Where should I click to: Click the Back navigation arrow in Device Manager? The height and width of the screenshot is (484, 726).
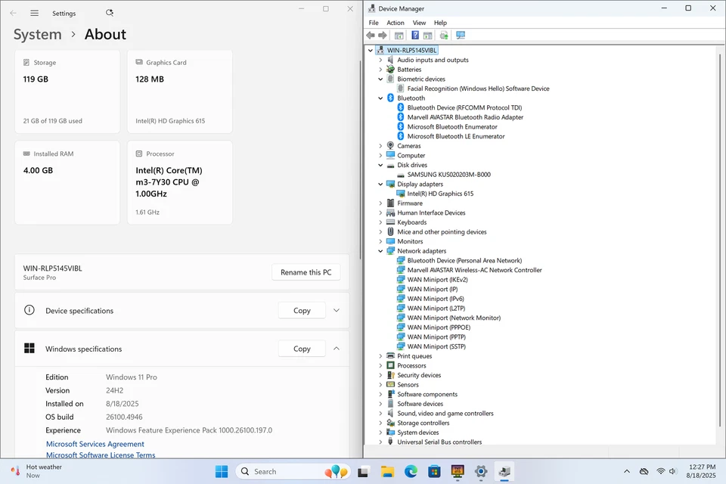pos(370,35)
